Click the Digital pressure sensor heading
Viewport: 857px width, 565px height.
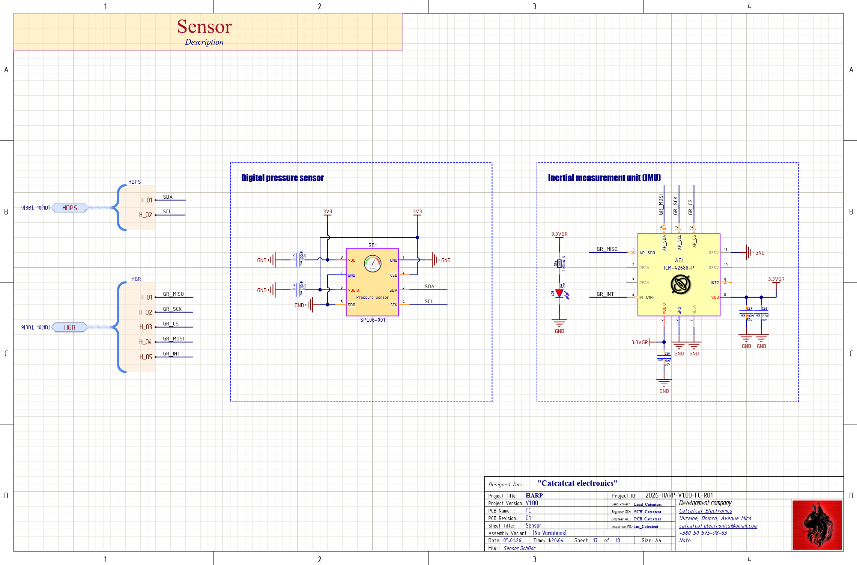282,178
